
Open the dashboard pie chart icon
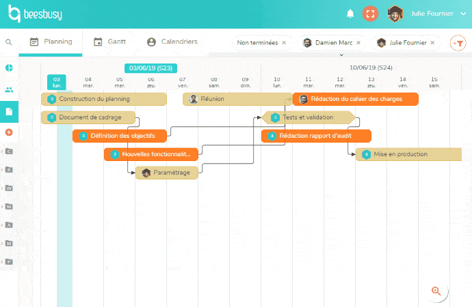click(x=10, y=68)
